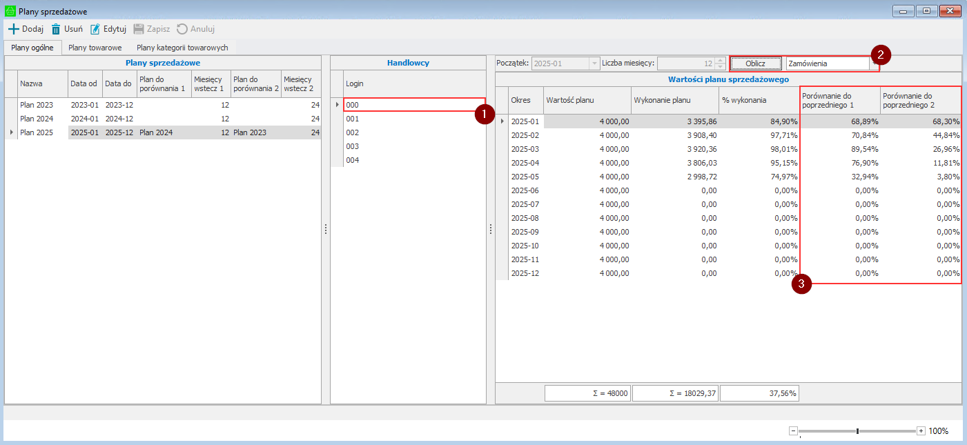Click the Usuń trash icon
Viewport: 967px width, 445px height.
coord(56,29)
